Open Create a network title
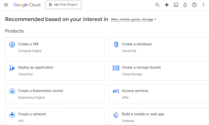Viewport: 209px width, 125px height. coord(32,114)
